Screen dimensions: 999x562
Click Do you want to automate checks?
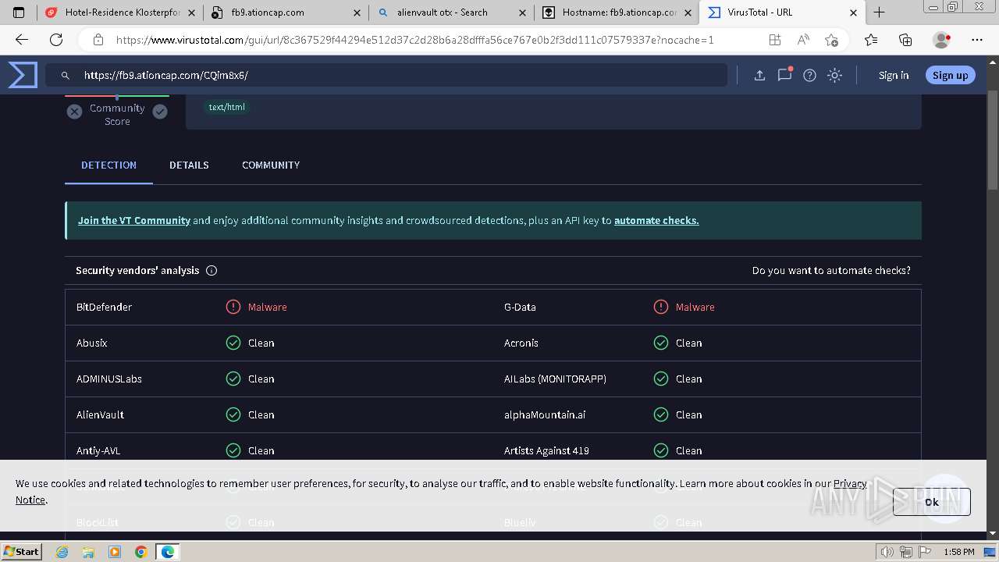coord(831,271)
